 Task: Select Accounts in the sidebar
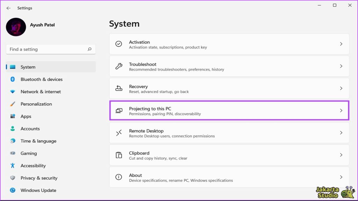(x=30, y=129)
